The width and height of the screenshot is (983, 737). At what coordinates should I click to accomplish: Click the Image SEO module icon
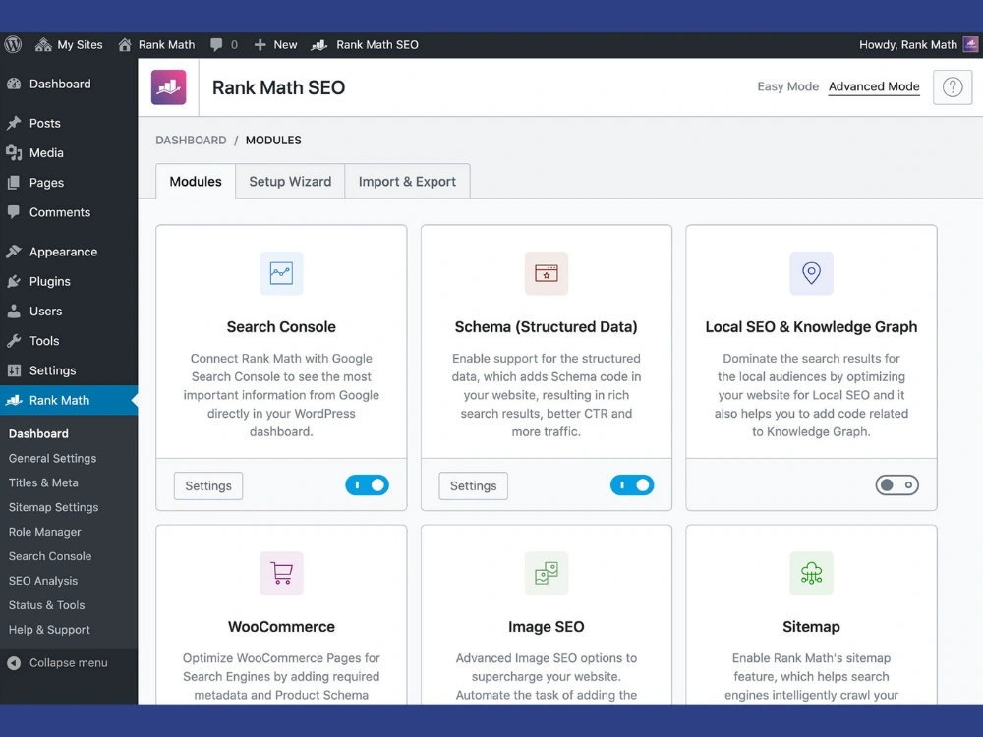(547, 573)
